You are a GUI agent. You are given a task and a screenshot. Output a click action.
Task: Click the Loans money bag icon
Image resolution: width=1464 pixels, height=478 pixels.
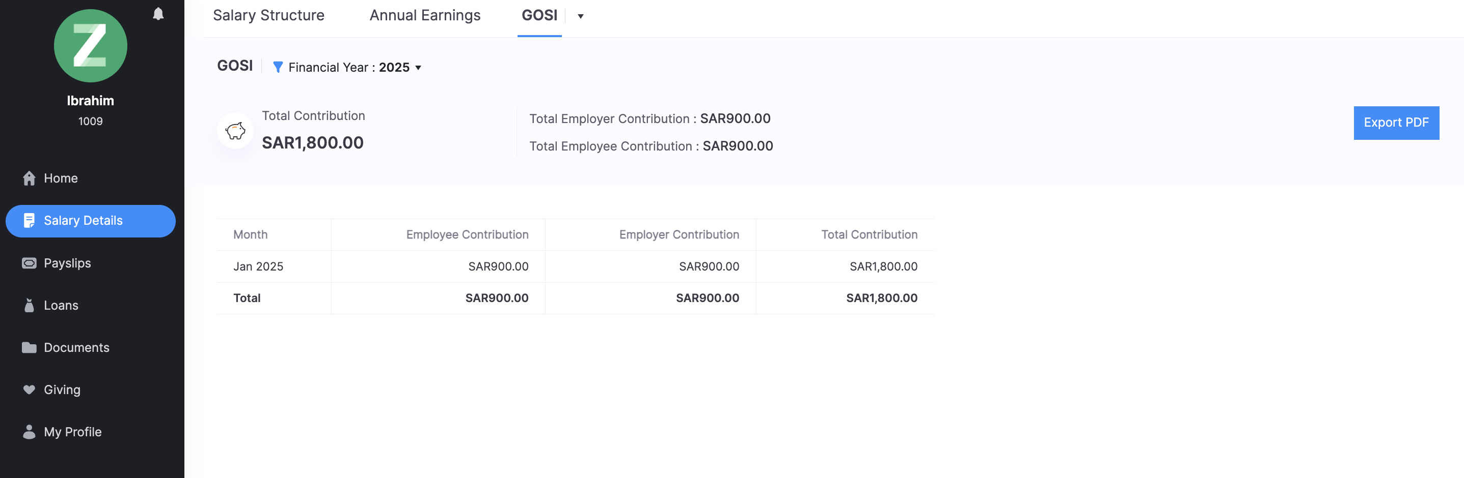[29, 306]
